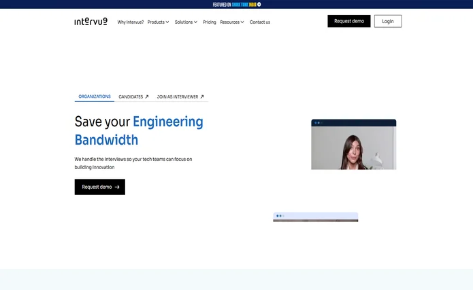
Task: Click the Login button
Action: coord(387,21)
